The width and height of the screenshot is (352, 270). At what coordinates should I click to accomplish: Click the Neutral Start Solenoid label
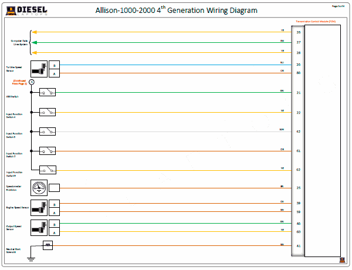[x=13, y=251]
